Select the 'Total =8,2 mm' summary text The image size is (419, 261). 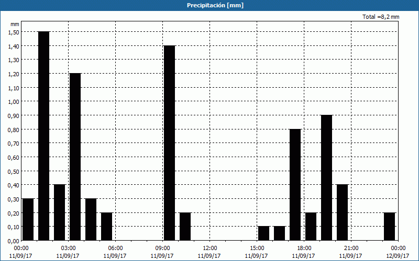coord(381,17)
